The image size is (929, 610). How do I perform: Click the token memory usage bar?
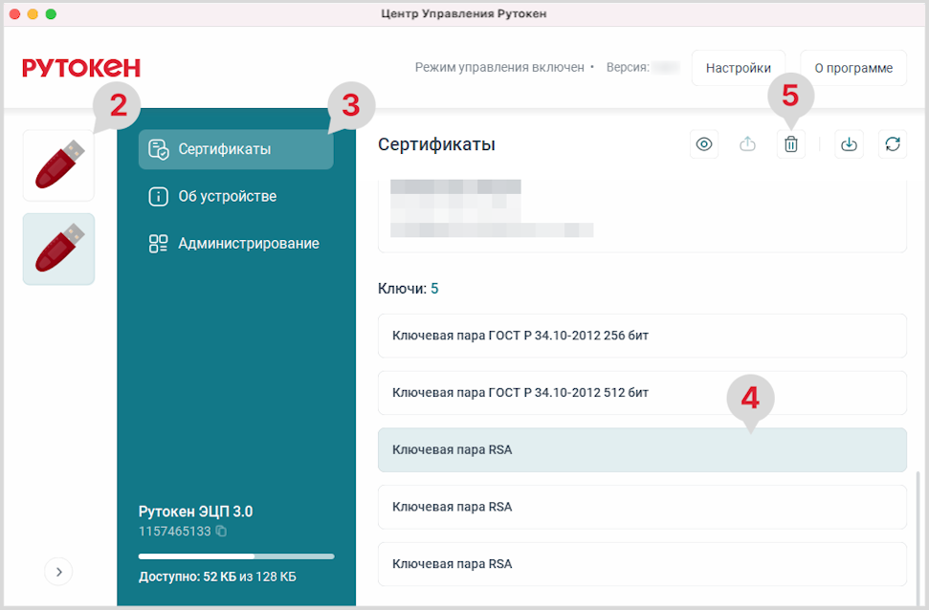coord(235,556)
